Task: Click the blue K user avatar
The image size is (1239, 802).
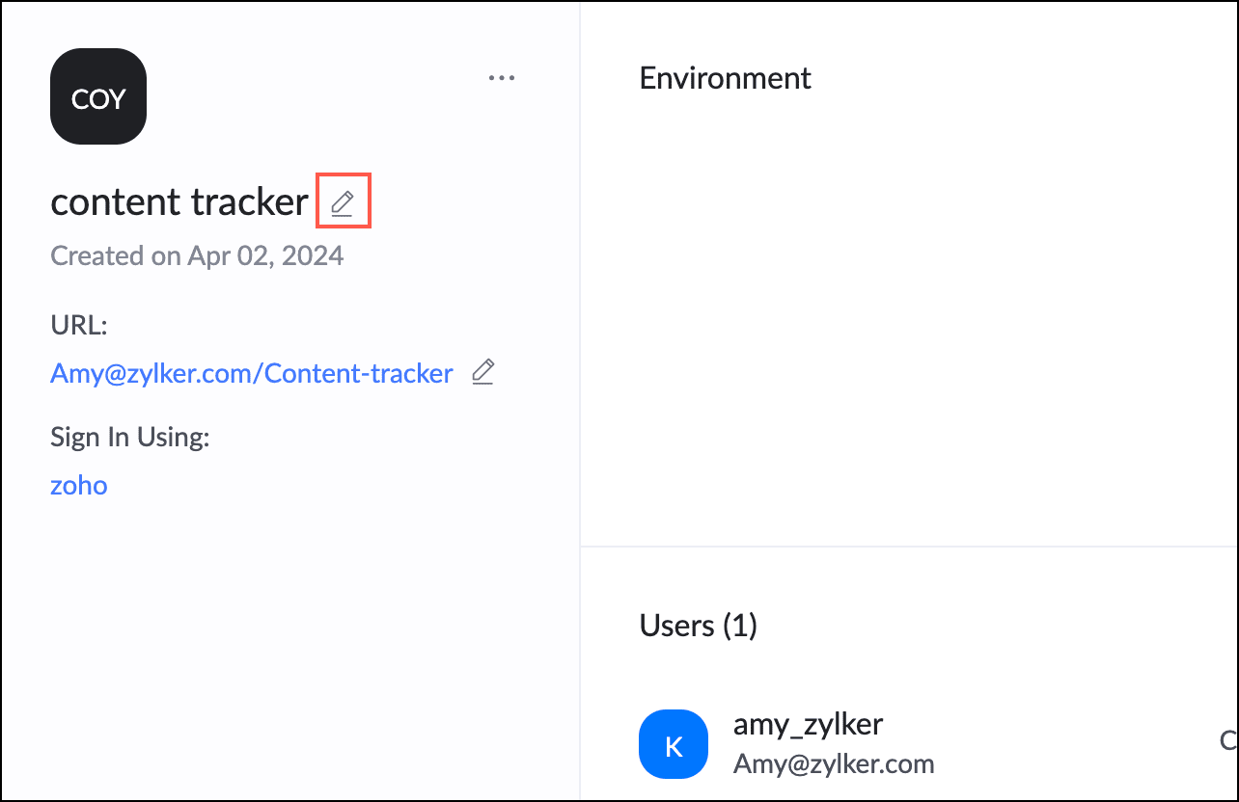Action: pos(674,743)
